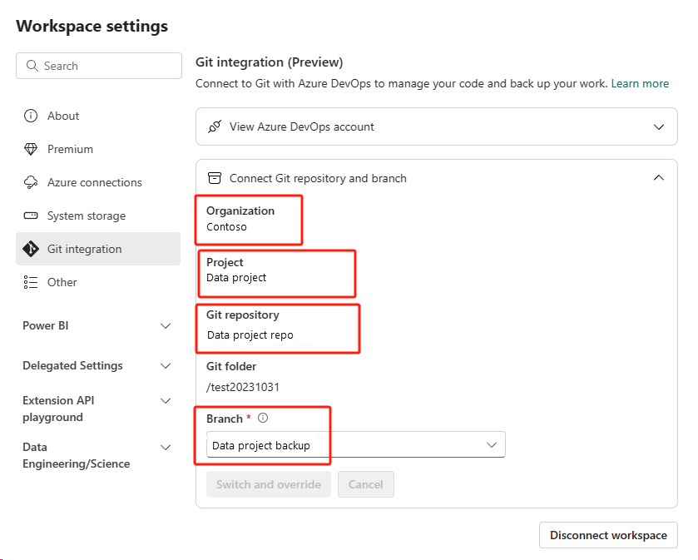Click the Disconnect workspace button
Viewport: 698px width, 560px height.
(608, 535)
